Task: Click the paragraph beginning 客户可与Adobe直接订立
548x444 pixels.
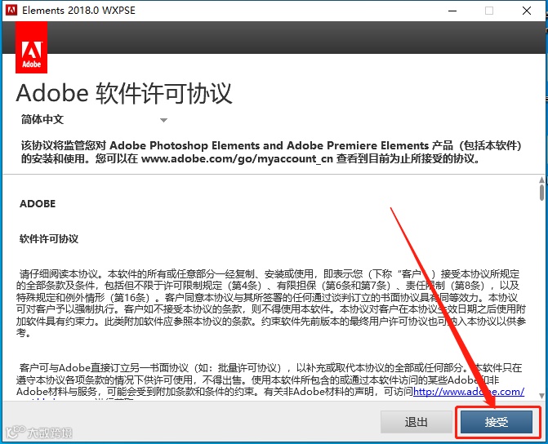Action: click(270, 381)
